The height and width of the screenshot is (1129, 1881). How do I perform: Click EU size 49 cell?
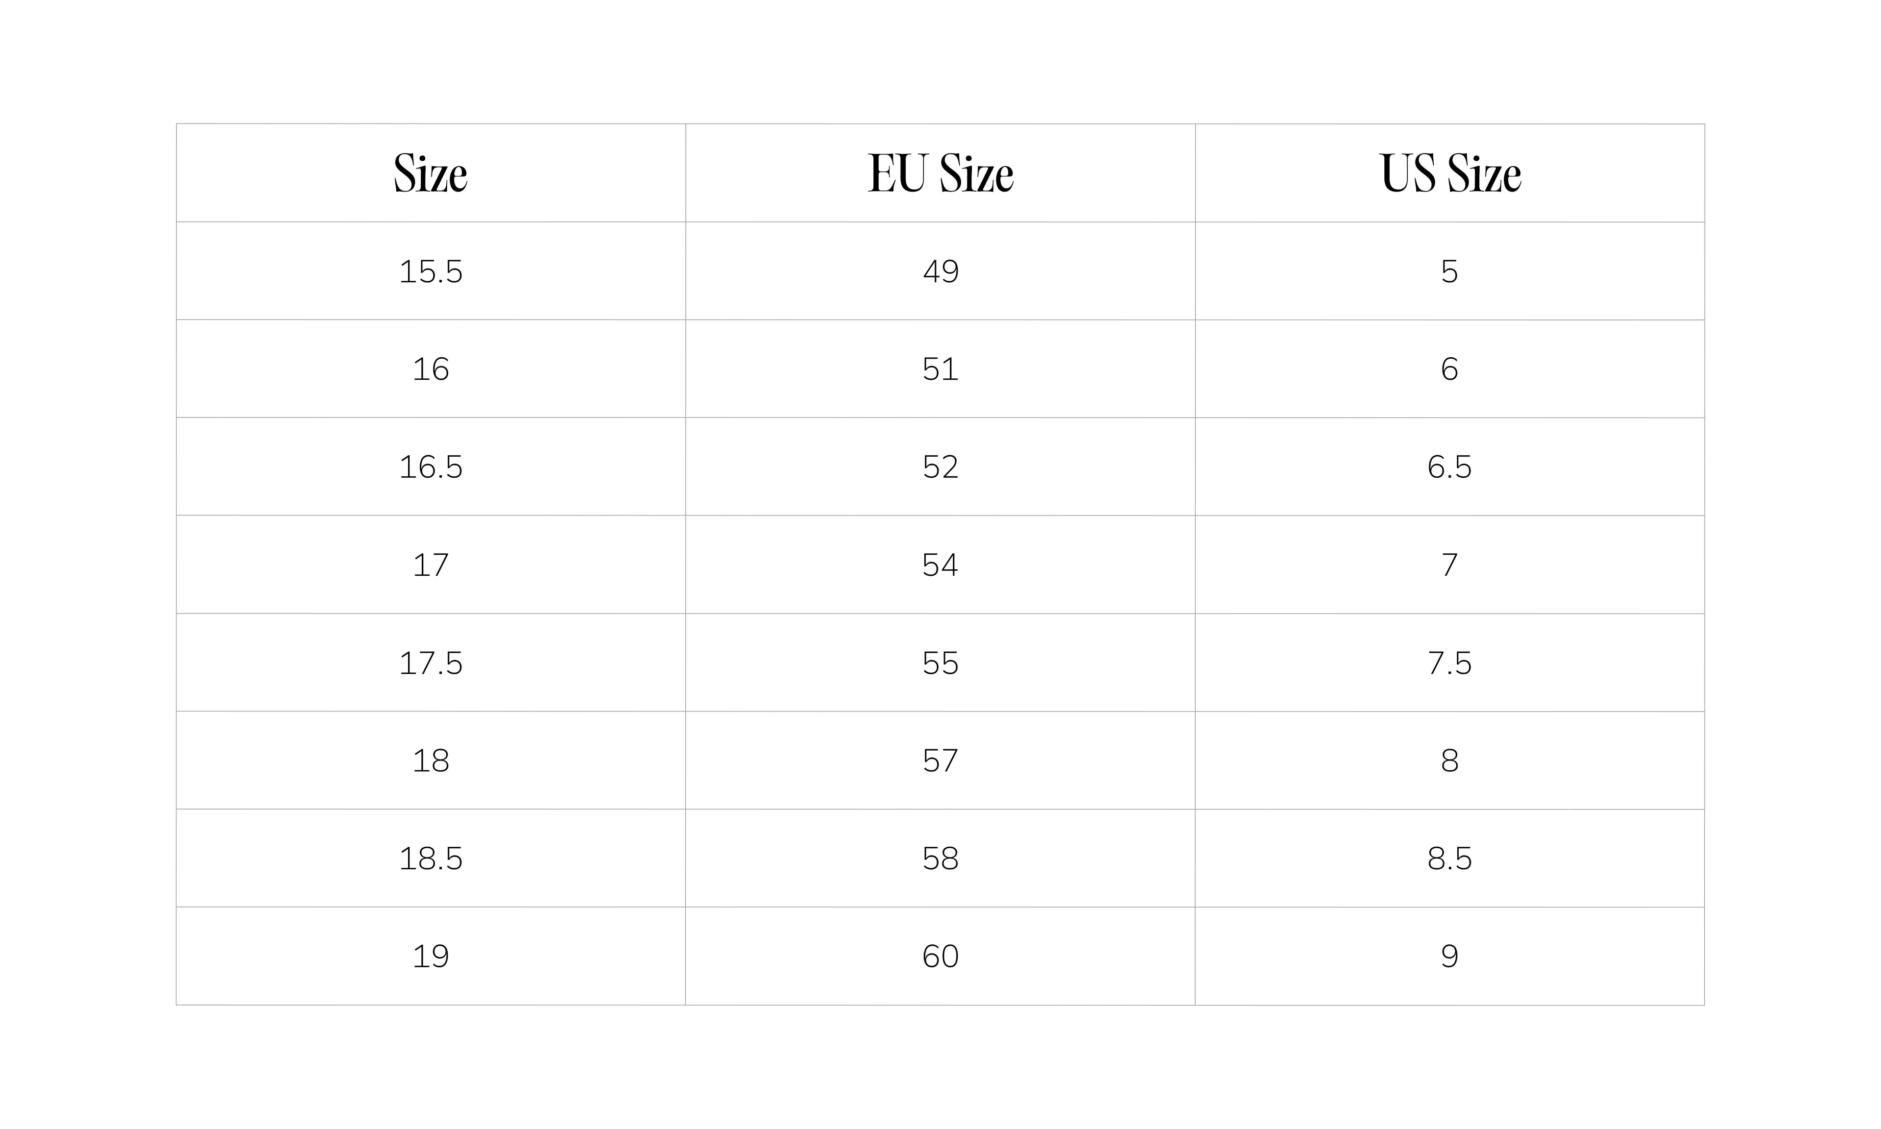(940, 271)
